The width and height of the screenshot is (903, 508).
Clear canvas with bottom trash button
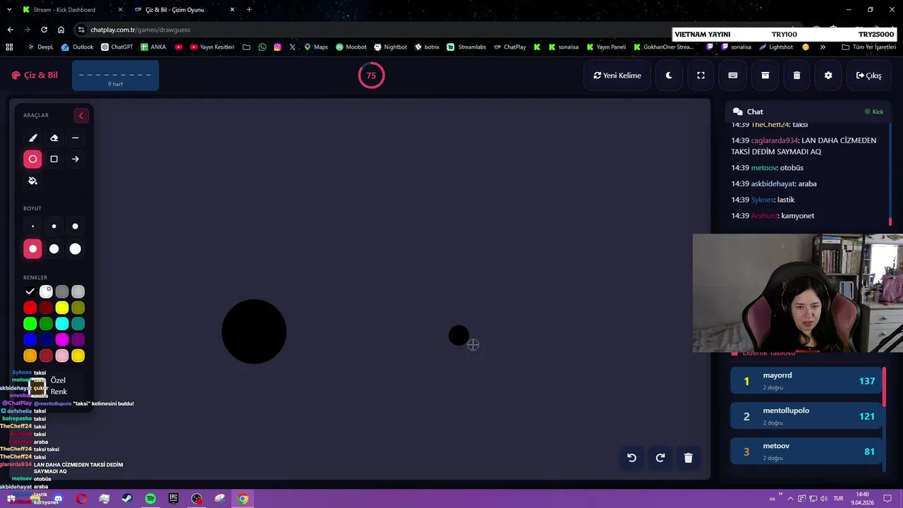point(689,458)
